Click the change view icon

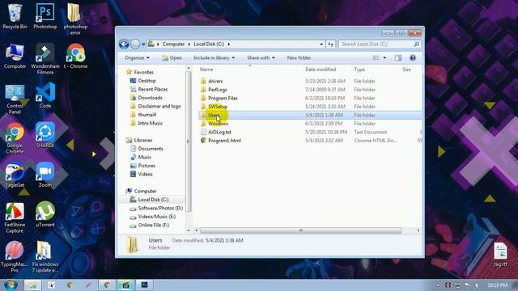pos(376,57)
